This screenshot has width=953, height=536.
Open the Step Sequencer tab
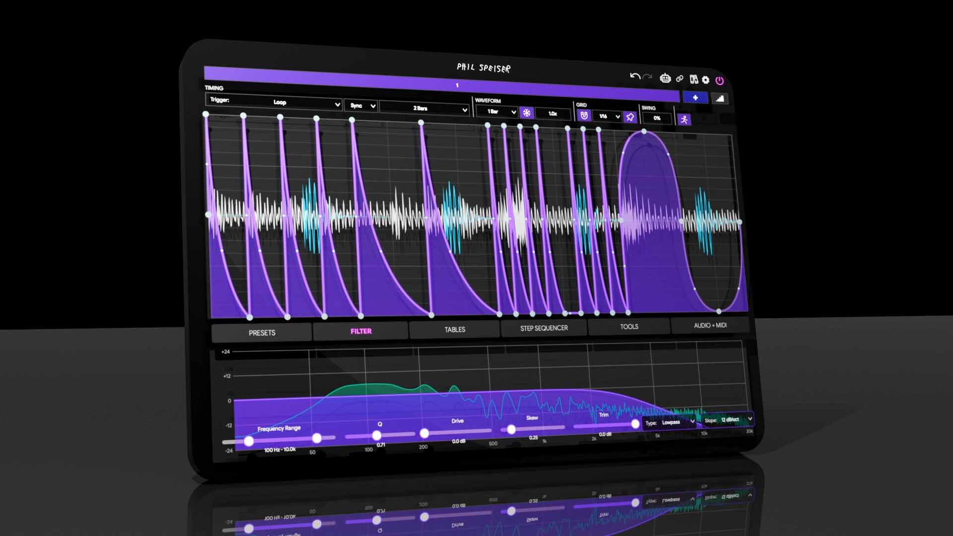544,328
